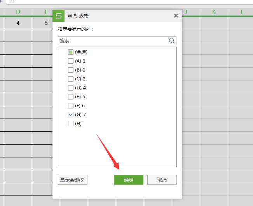Screen dimensions: 253x206
Task: Focus the 搜索 input field
Action: coord(113,40)
